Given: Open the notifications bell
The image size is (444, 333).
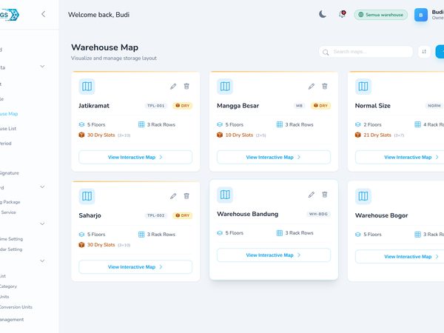Looking at the screenshot, I should click(x=342, y=14).
